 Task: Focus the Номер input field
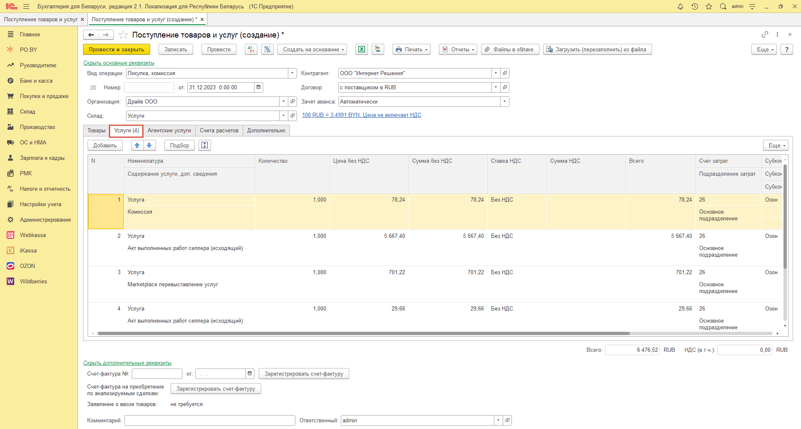[x=149, y=87]
